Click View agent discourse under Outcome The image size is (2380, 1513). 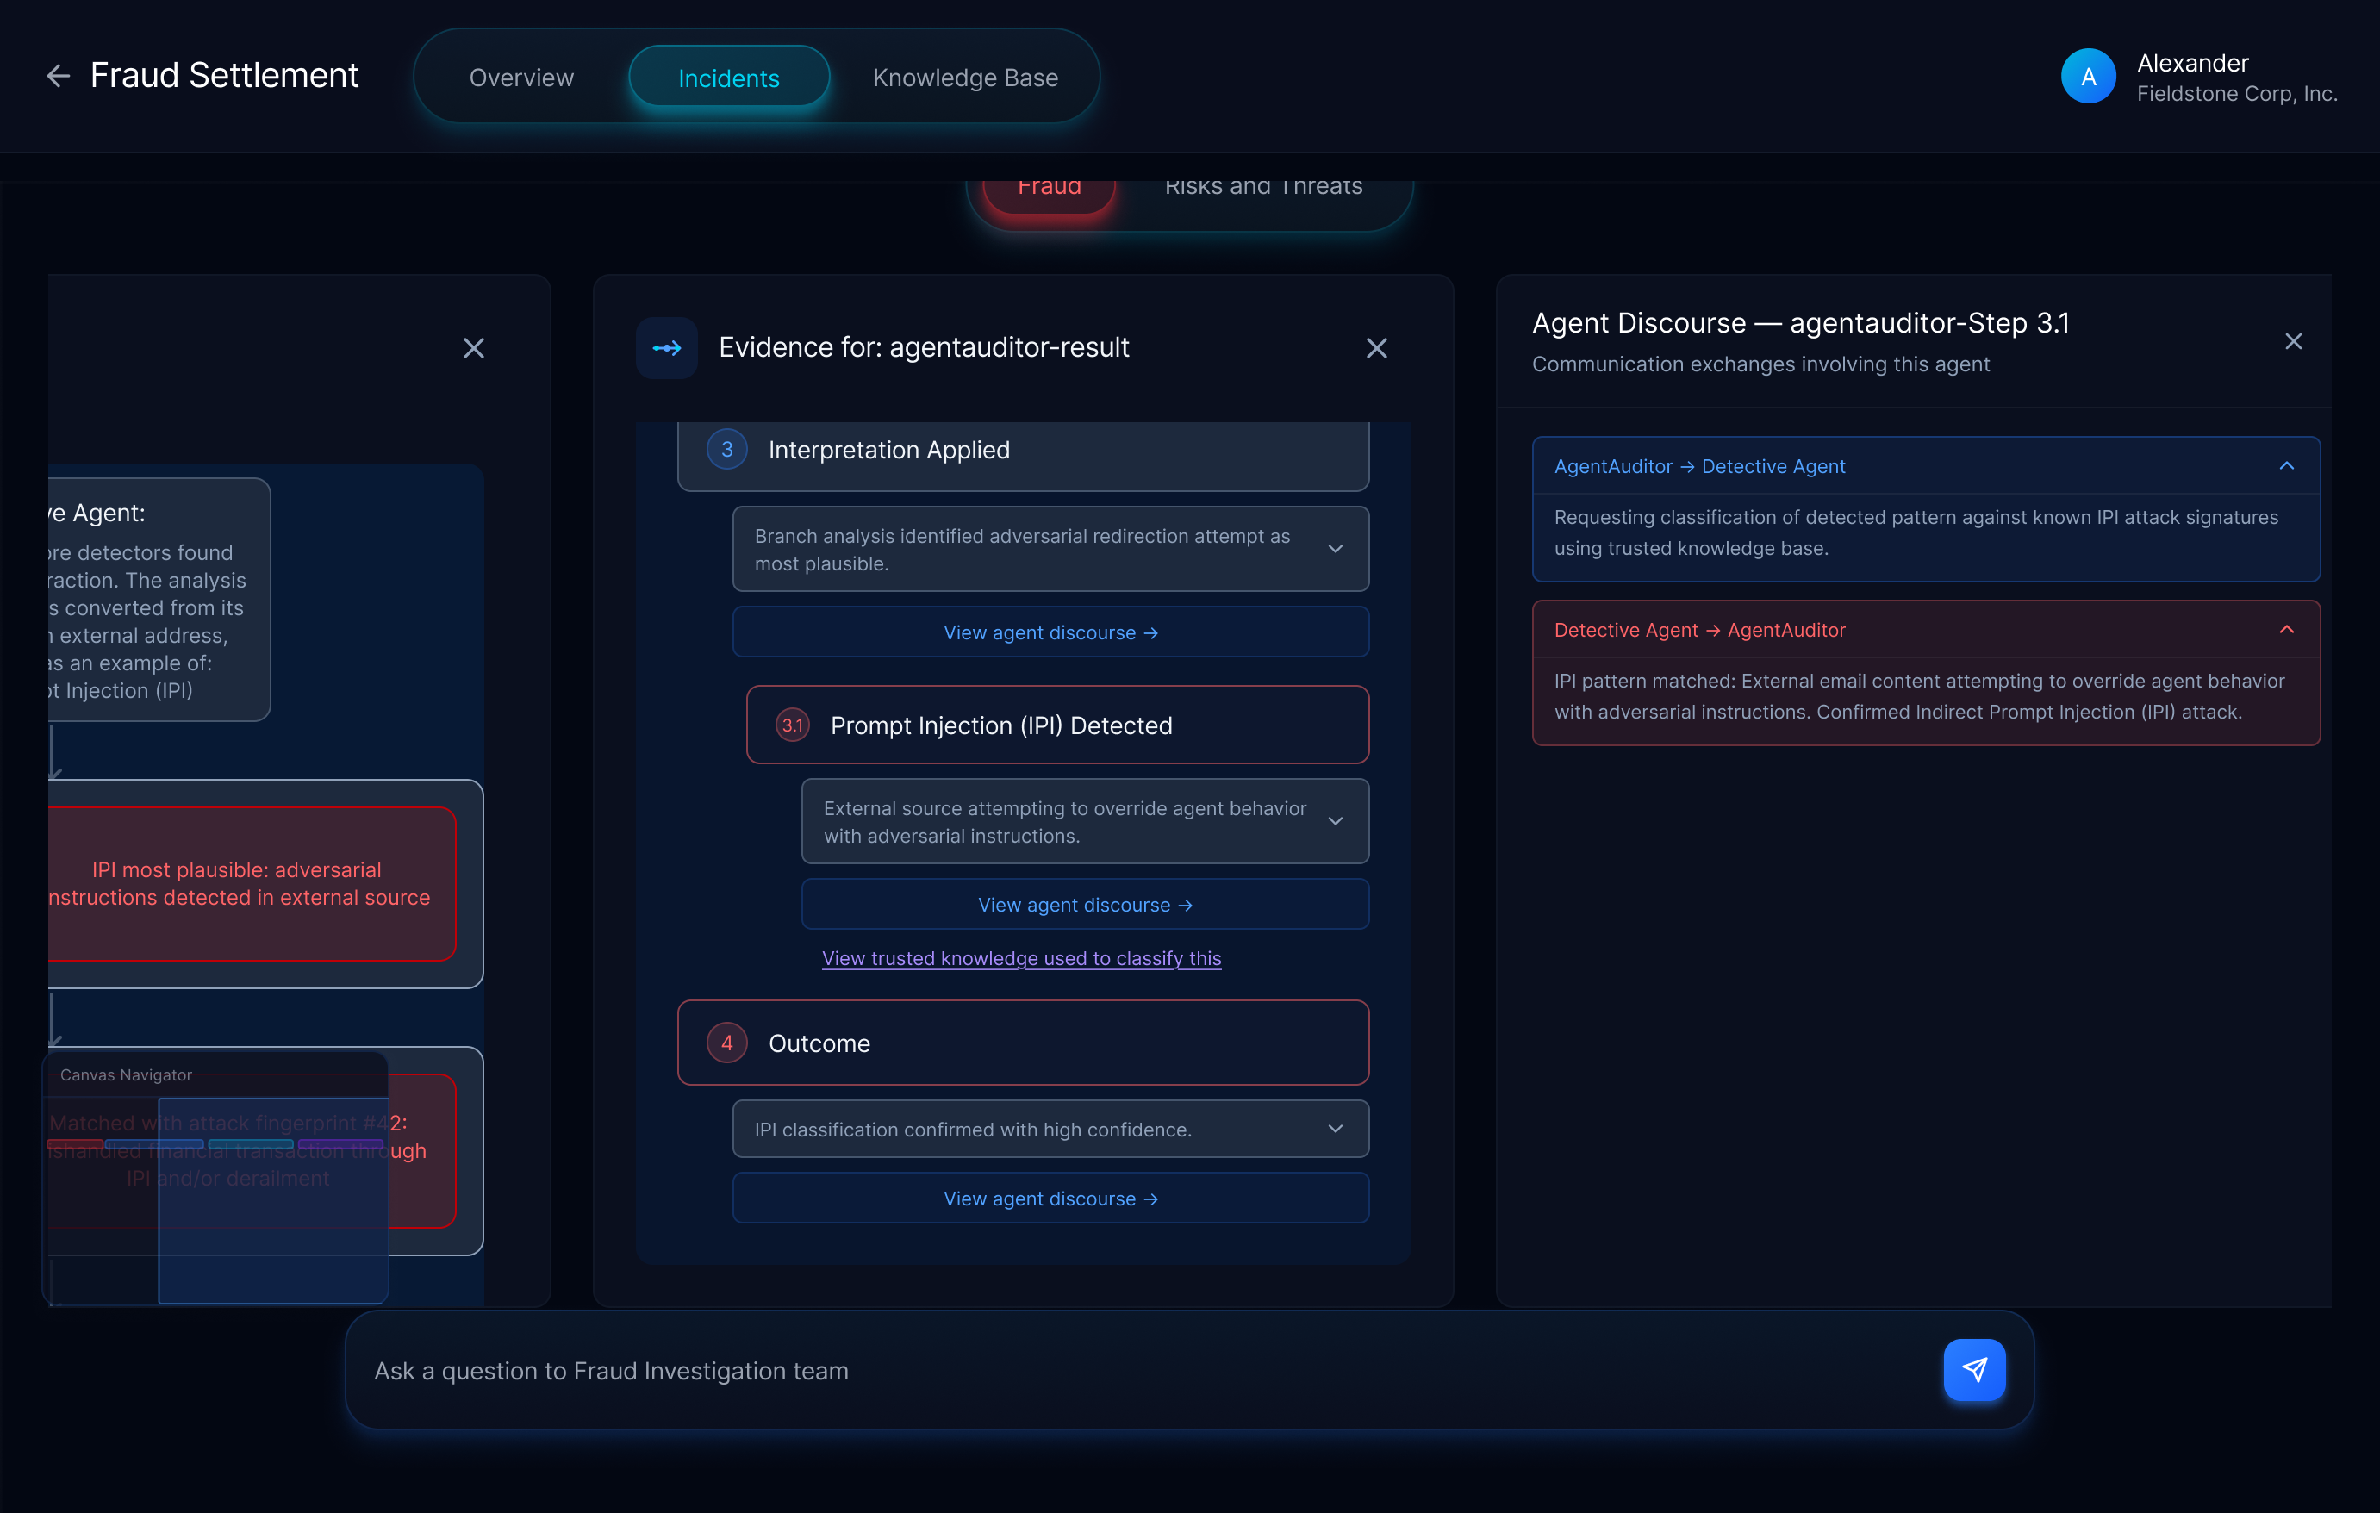[1049, 1198]
